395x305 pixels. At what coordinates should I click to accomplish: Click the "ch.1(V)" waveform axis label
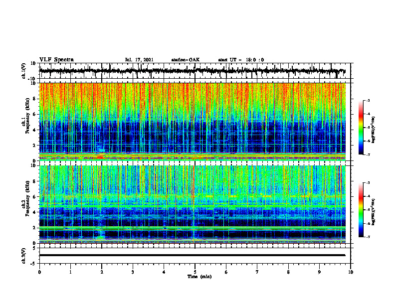tap(24, 71)
